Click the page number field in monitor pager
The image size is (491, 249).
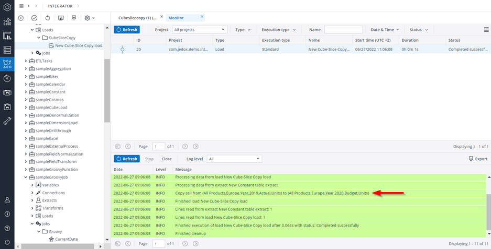(158, 146)
